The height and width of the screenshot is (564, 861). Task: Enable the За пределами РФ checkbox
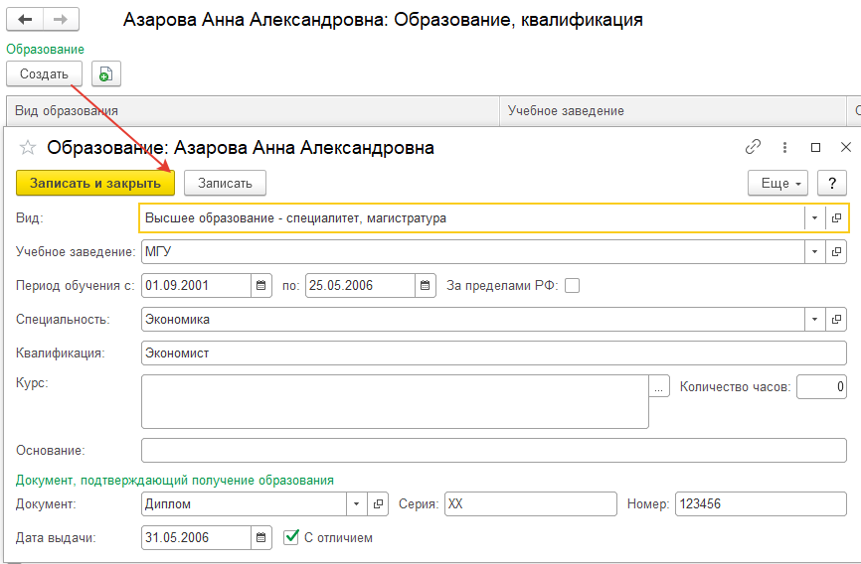[572, 286]
